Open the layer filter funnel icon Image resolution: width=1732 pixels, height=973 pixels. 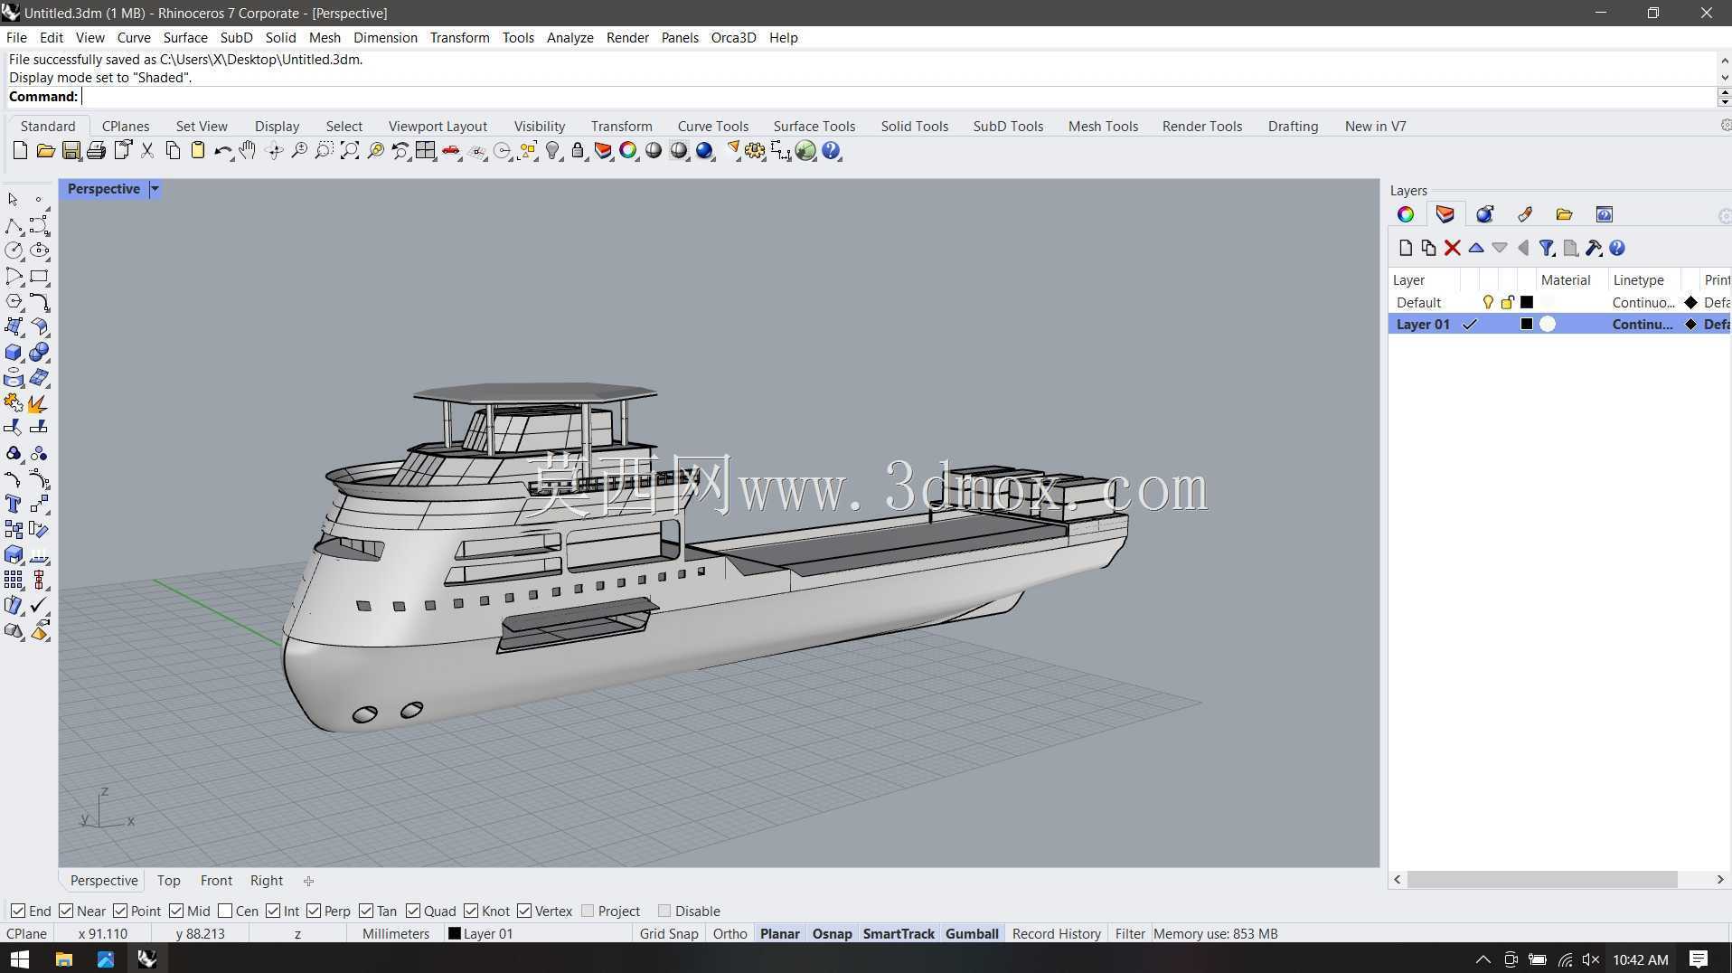click(x=1547, y=248)
